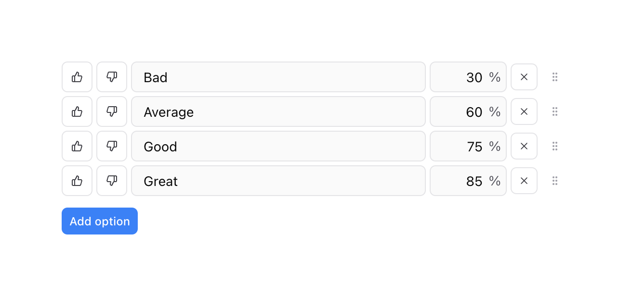The image size is (619, 296).
Task: Click the drag handle of Bad row
Action: tap(555, 77)
